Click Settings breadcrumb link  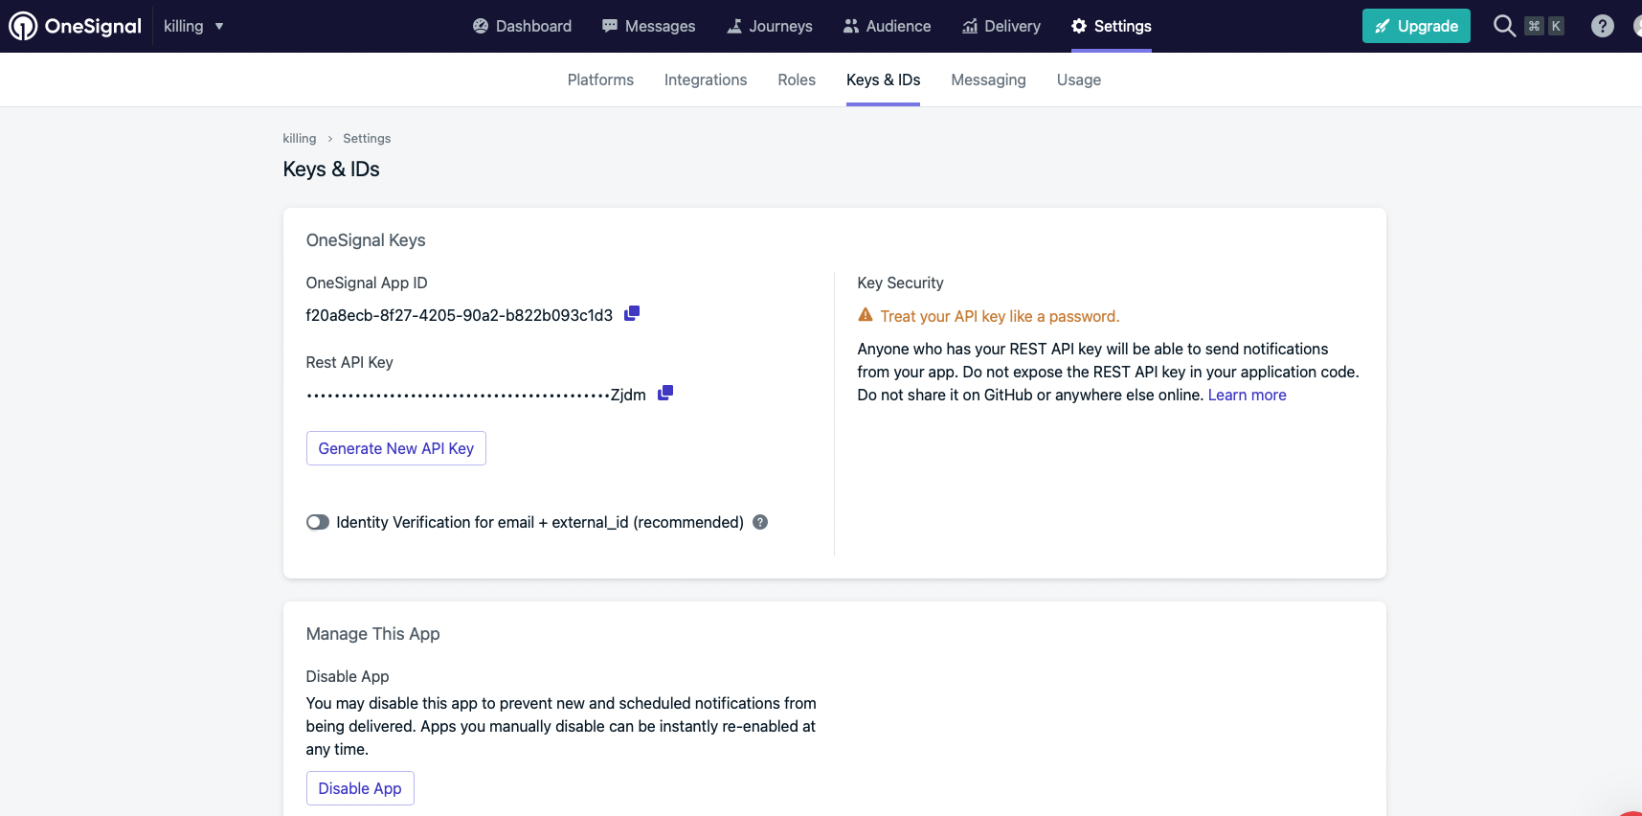point(367,138)
